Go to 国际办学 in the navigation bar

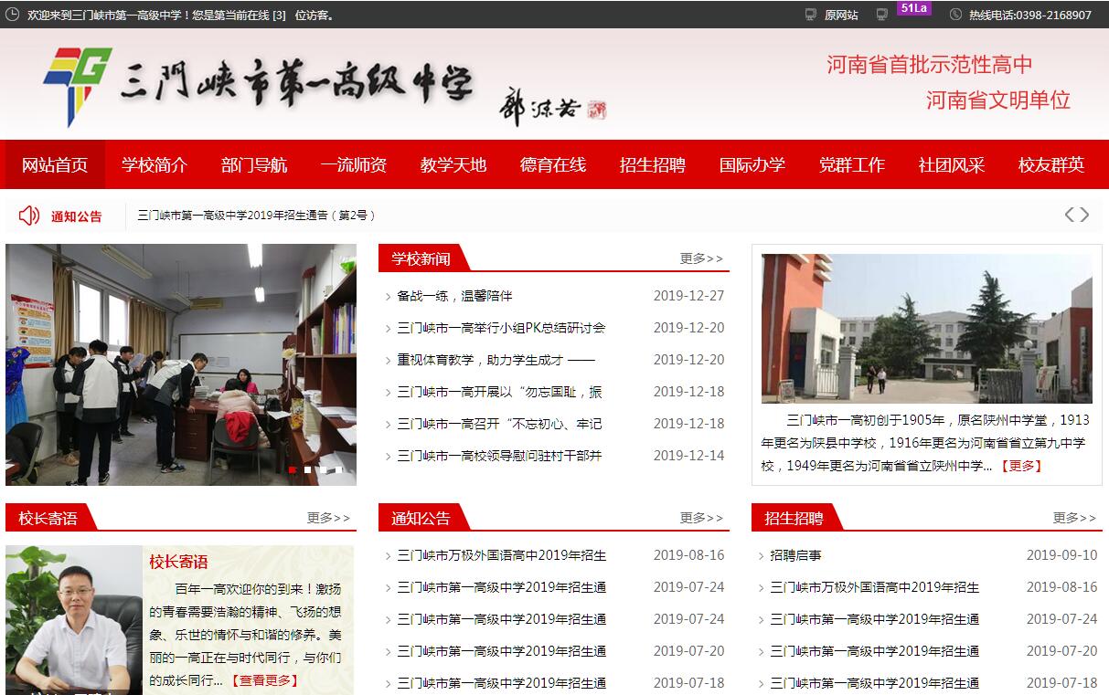click(x=752, y=165)
